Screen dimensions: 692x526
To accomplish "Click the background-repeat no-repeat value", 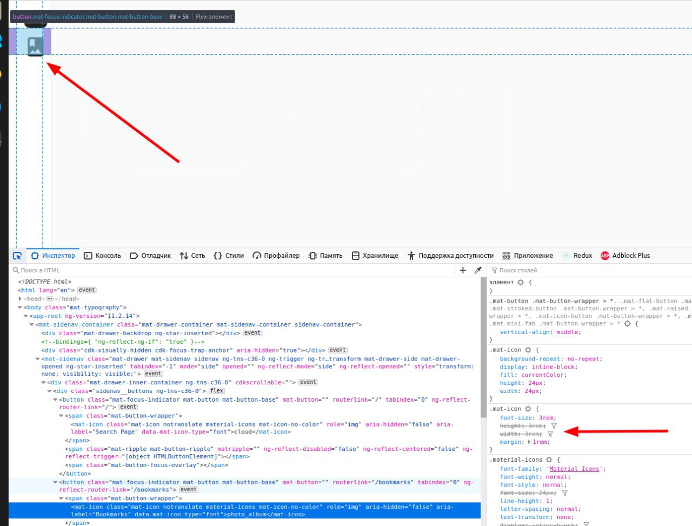I will (583, 359).
